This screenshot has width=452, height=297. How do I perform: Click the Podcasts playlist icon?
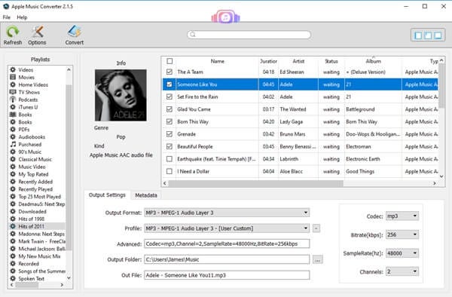click(13, 100)
